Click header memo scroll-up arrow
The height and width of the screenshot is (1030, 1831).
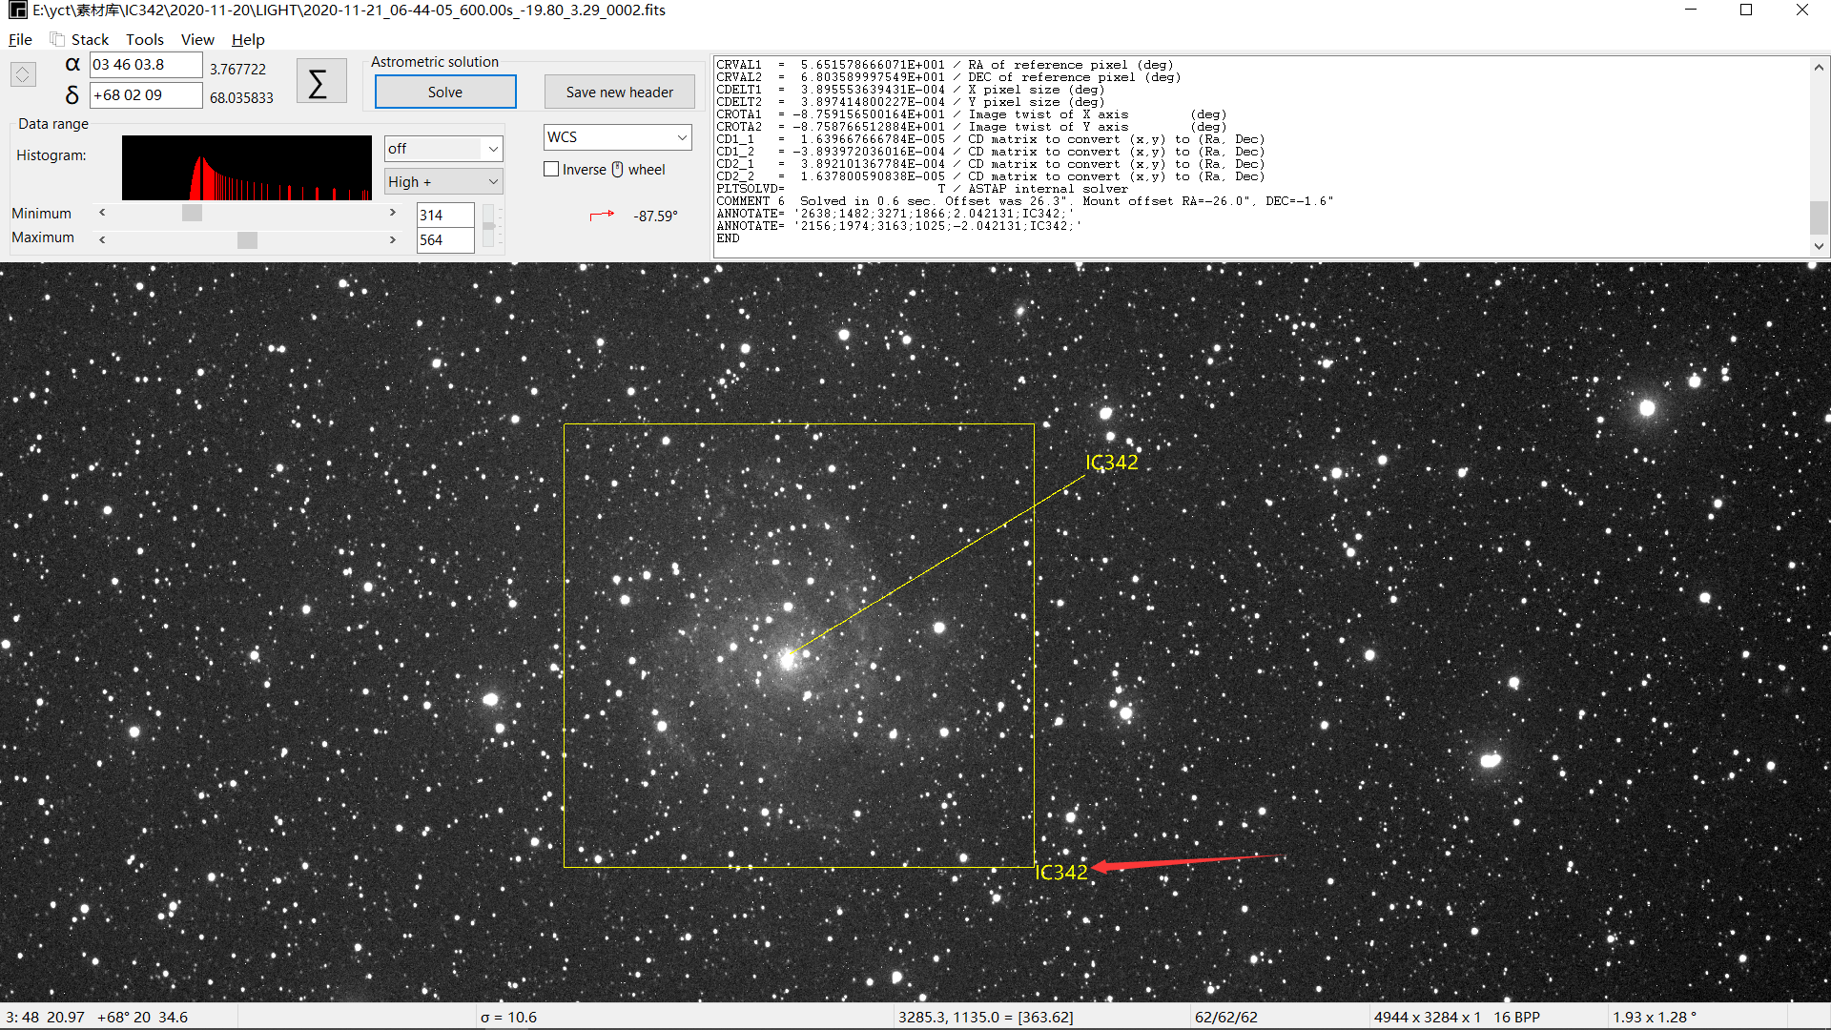pos(1819,67)
